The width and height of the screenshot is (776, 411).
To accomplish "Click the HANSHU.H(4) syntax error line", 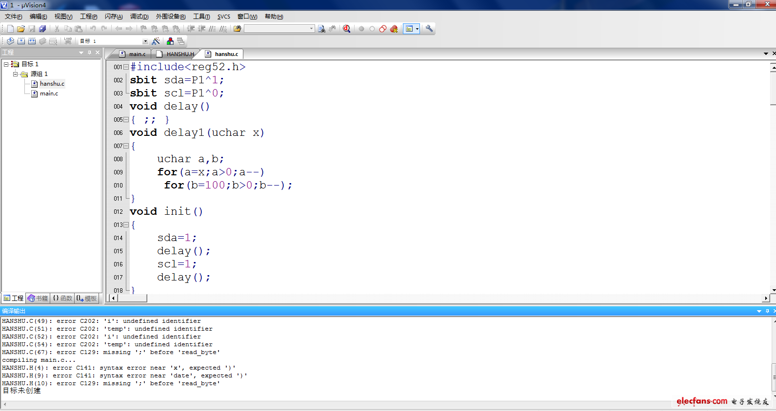I will tap(119, 368).
